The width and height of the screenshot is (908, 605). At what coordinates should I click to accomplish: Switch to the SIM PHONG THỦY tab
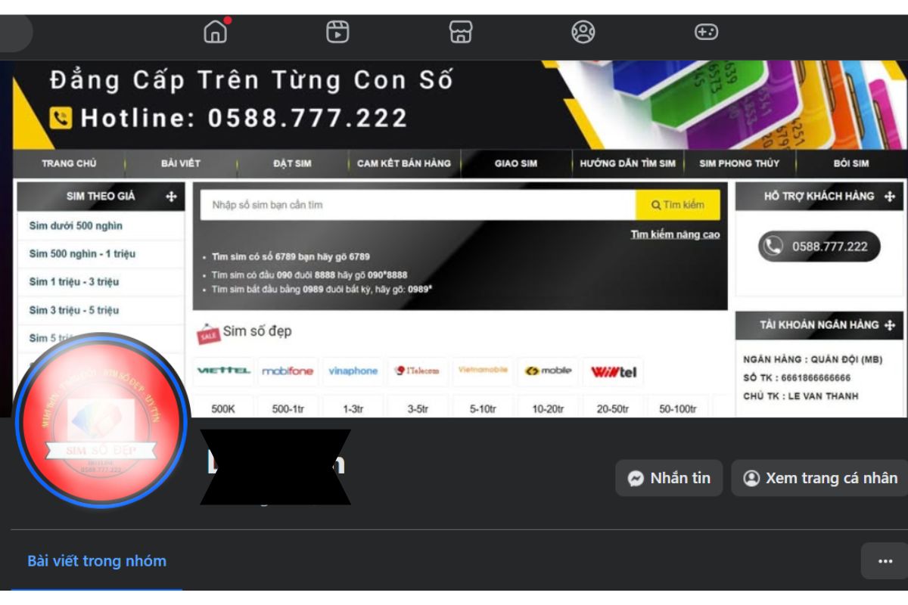coord(739,163)
